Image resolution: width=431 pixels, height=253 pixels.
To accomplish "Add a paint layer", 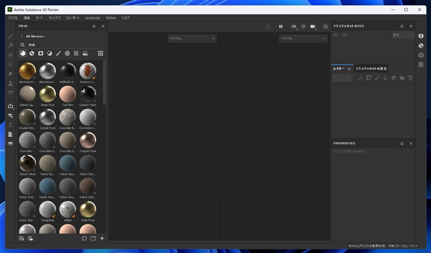I will tap(377, 78).
